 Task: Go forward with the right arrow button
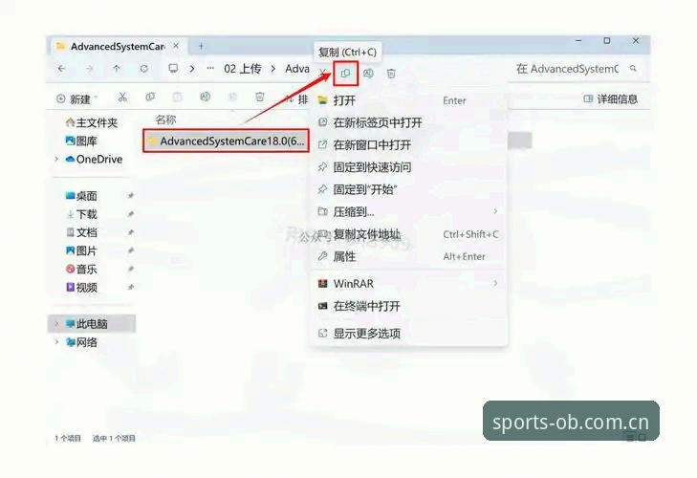click(x=89, y=69)
